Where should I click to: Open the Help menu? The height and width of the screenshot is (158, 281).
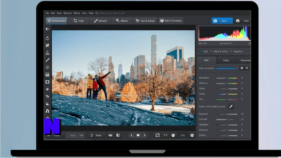91,13
